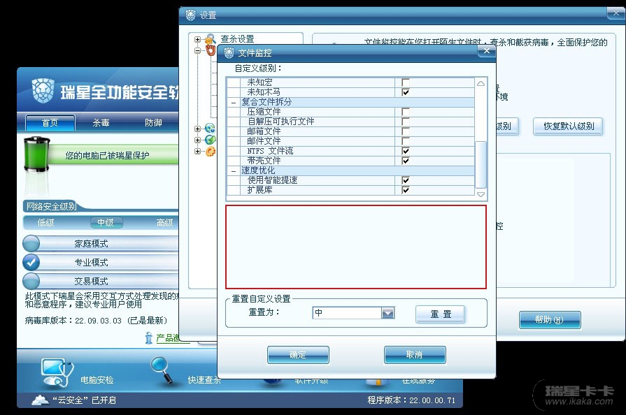Click the 使用智能提速 row label

coord(272,180)
